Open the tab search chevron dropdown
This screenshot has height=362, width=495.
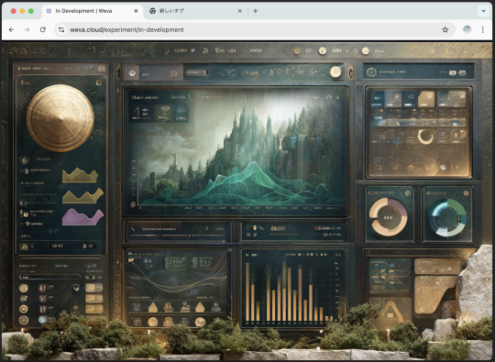coord(483,11)
